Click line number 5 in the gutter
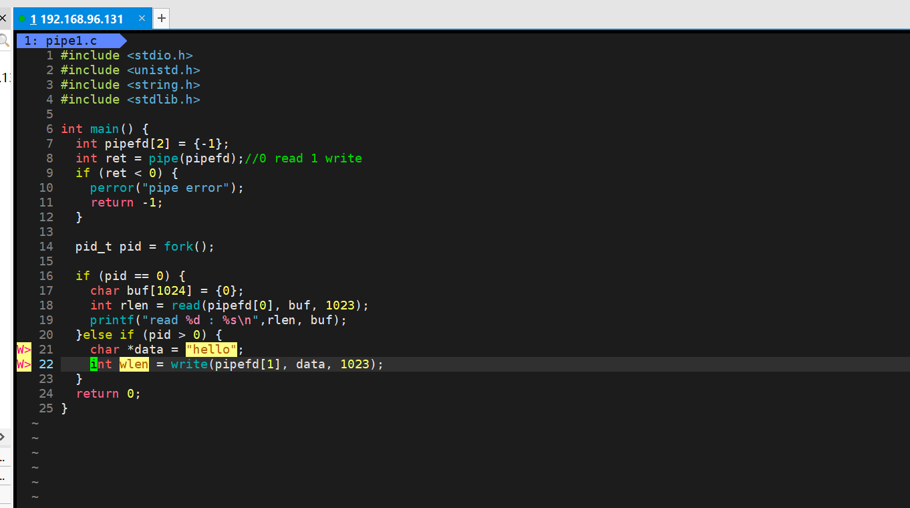Screen dimensions: 910x508 tap(49, 114)
